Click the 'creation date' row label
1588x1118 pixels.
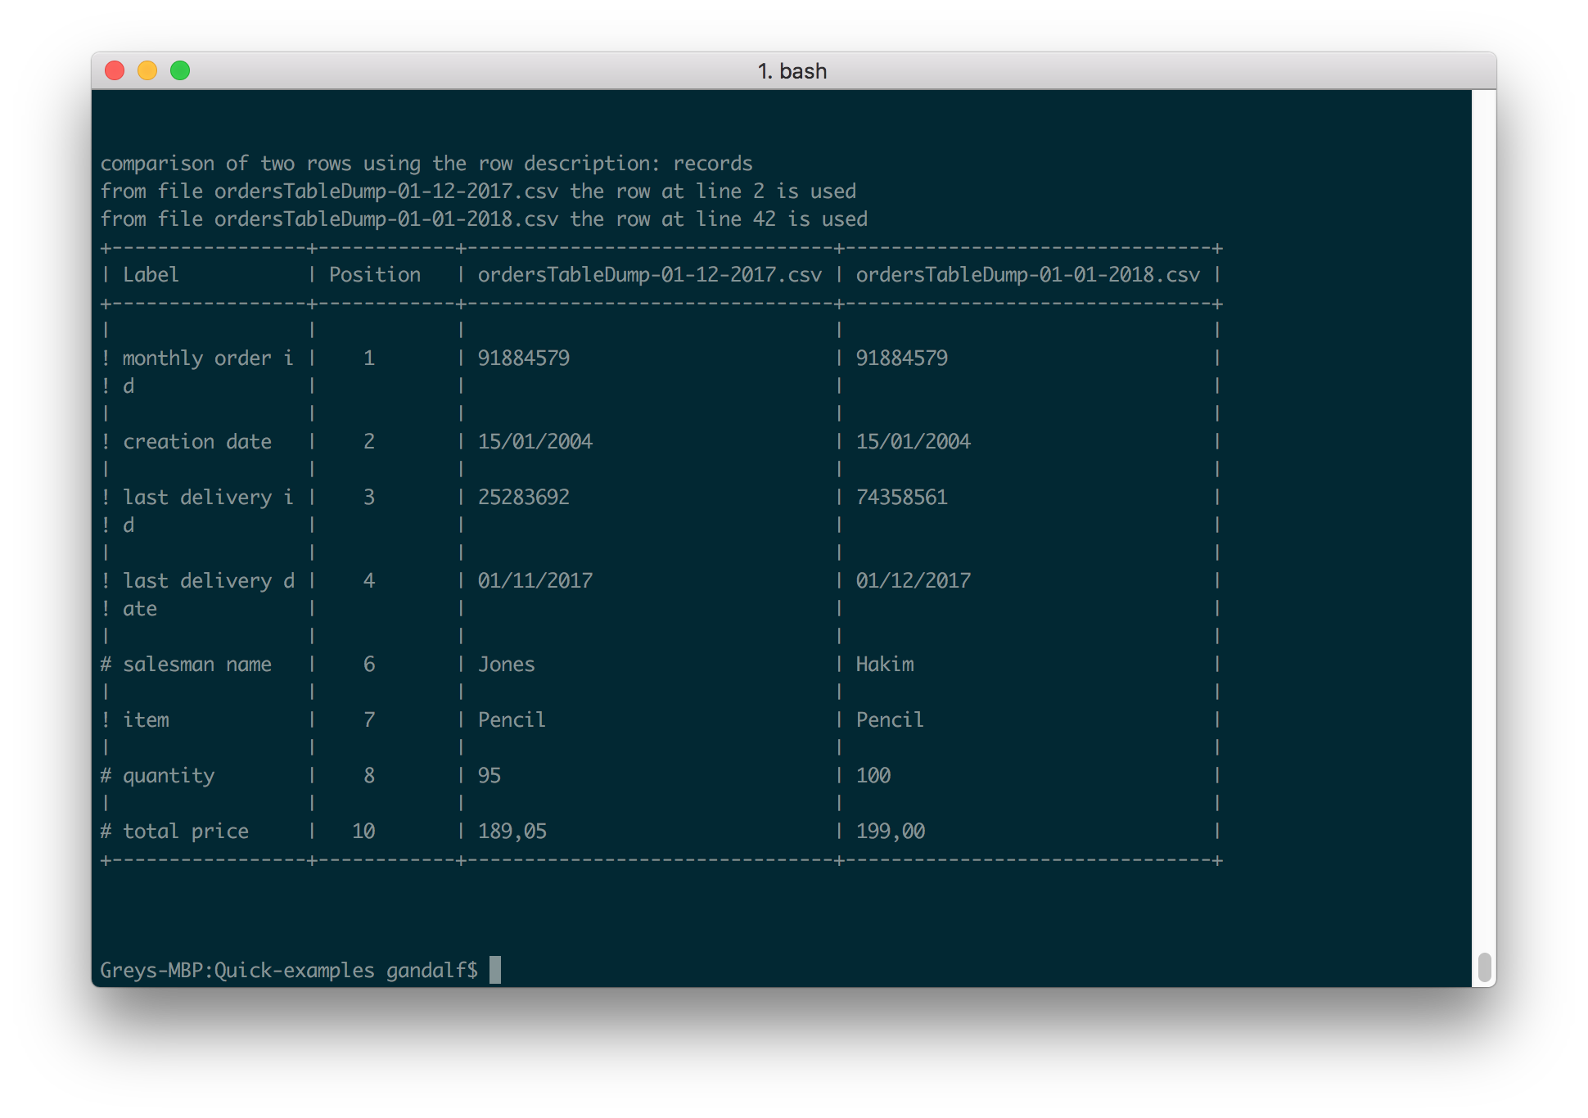click(x=196, y=442)
